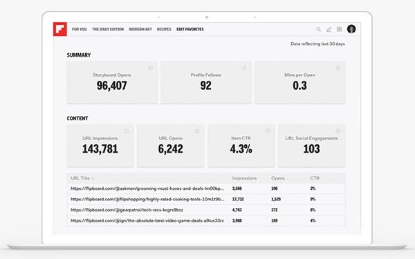This screenshot has width=415, height=259.
Task: Sort table by URL Title arrow
Action: click(93, 178)
